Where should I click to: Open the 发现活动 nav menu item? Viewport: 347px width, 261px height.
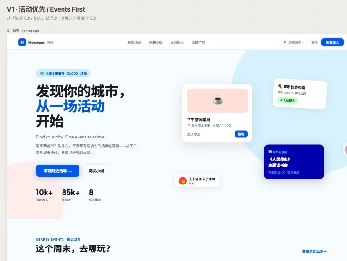(x=134, y=43)
